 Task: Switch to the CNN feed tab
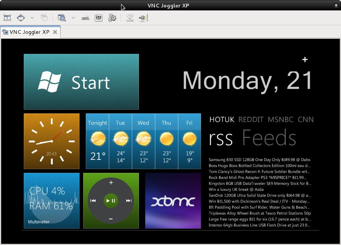coord(306,119)
